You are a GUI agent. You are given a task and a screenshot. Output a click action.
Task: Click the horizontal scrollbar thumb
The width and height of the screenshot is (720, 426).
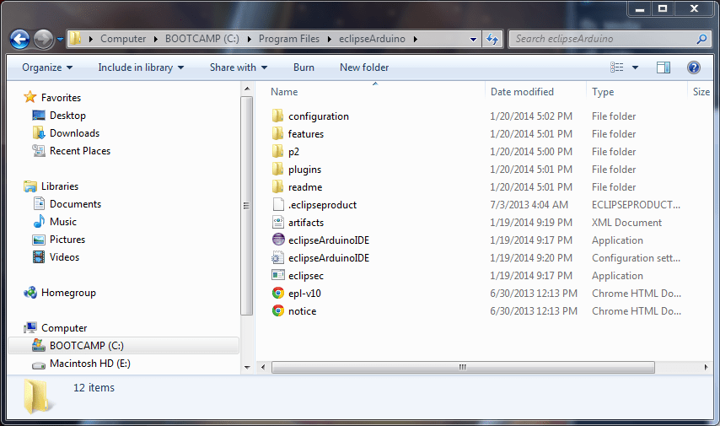tap(463, 367)
